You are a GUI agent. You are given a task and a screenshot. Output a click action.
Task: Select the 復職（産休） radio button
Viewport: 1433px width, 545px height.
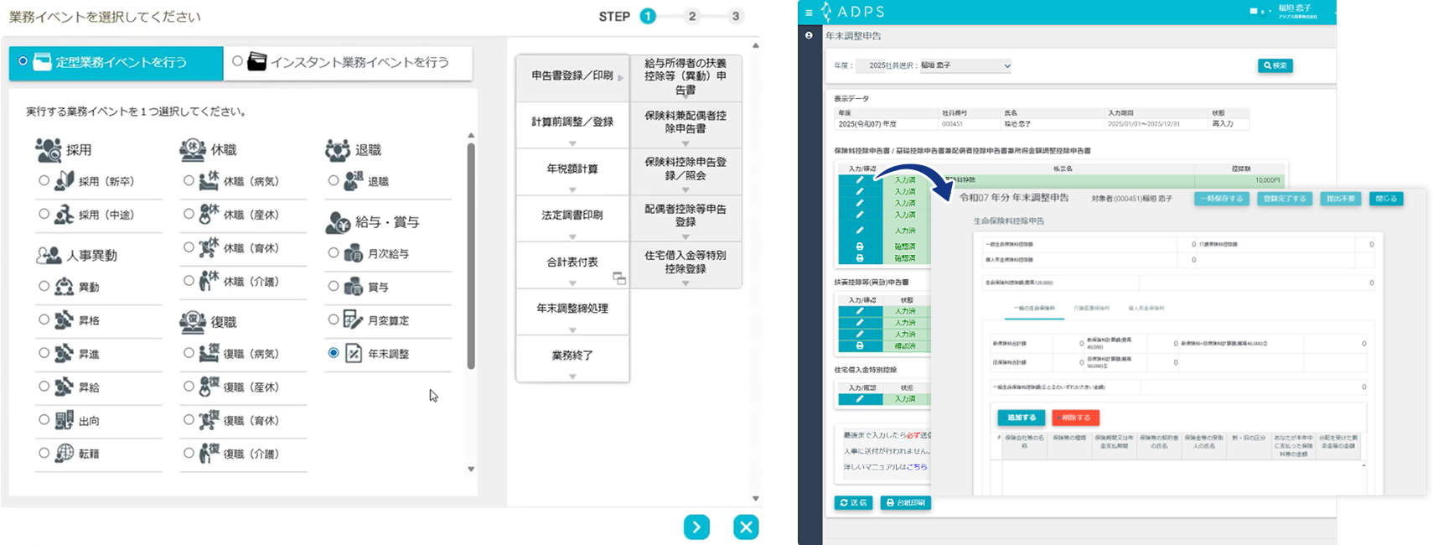click(x=189, y=387)
